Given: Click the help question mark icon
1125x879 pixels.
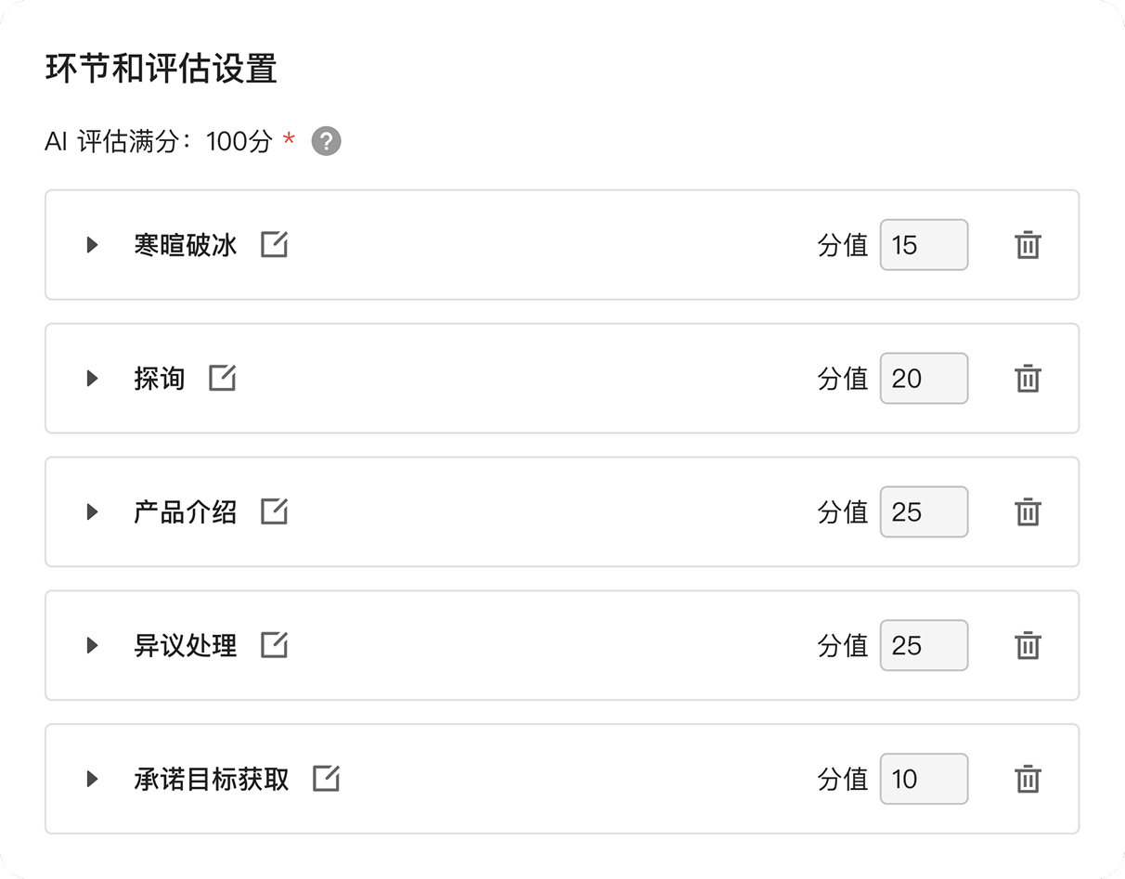Looking at the screenshot, I should tap(326, 142).
